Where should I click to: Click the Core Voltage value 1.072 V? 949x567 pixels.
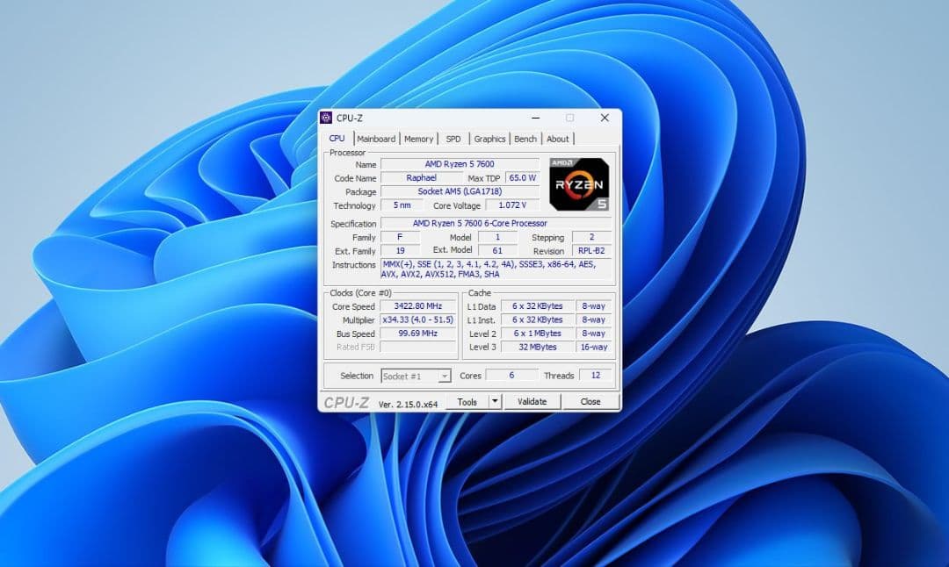513,205
